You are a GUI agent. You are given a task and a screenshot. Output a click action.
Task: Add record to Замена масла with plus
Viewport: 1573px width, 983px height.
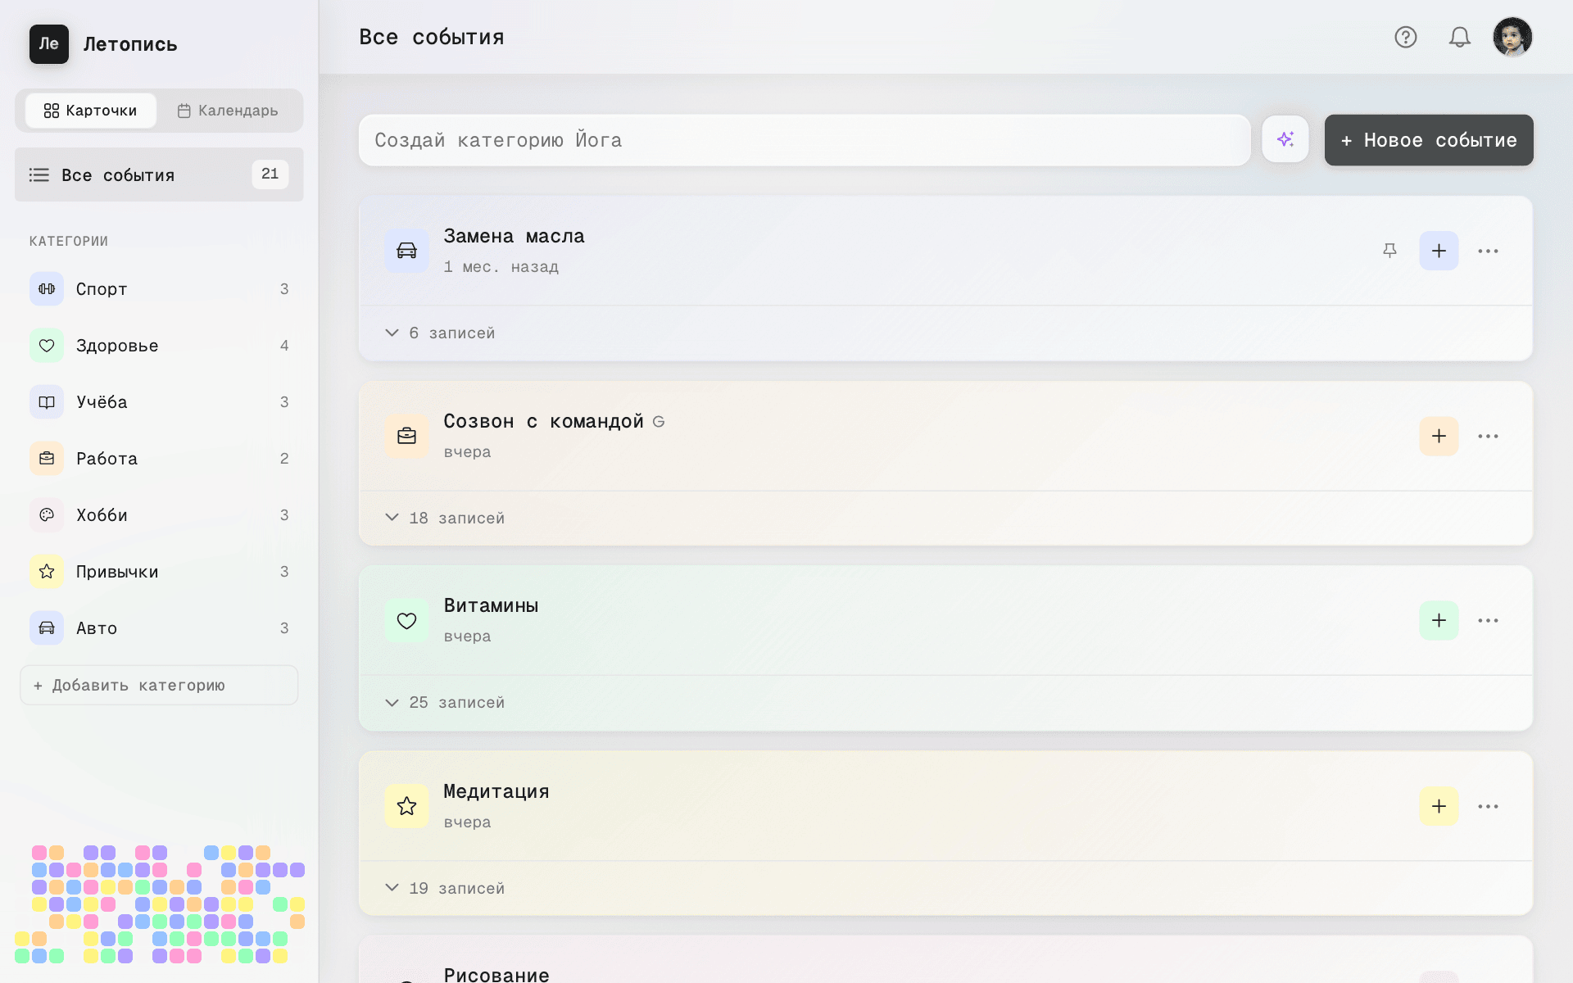click(x=1439, y=251)
